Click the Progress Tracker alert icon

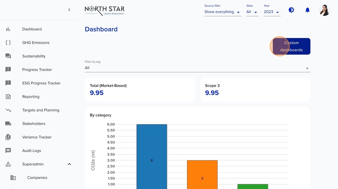click(x=8, y=69)
